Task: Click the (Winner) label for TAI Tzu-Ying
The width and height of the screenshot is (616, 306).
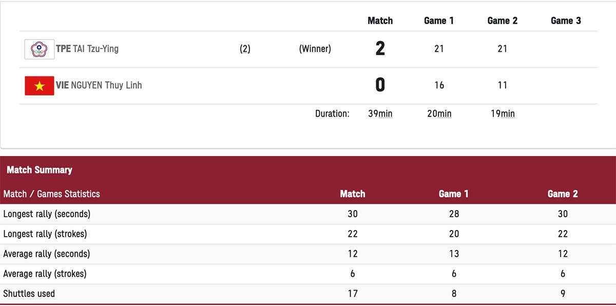Action: point(315,49)
